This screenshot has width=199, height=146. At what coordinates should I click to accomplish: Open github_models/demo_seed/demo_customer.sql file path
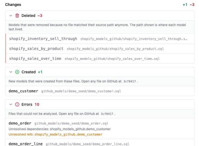pos(81,91)
